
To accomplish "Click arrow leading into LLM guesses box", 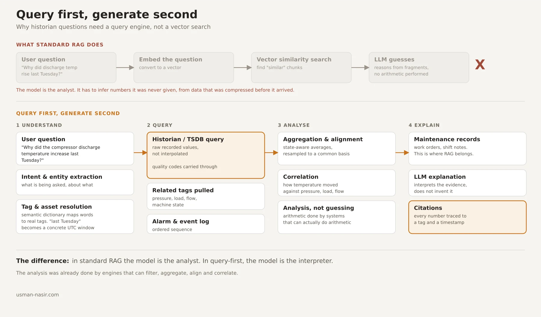I will click(x=360, y=67).
